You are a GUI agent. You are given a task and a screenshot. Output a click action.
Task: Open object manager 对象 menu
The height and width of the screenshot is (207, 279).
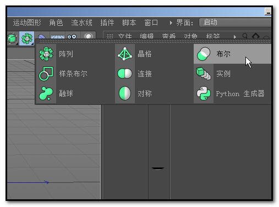(x=191, y=36)
